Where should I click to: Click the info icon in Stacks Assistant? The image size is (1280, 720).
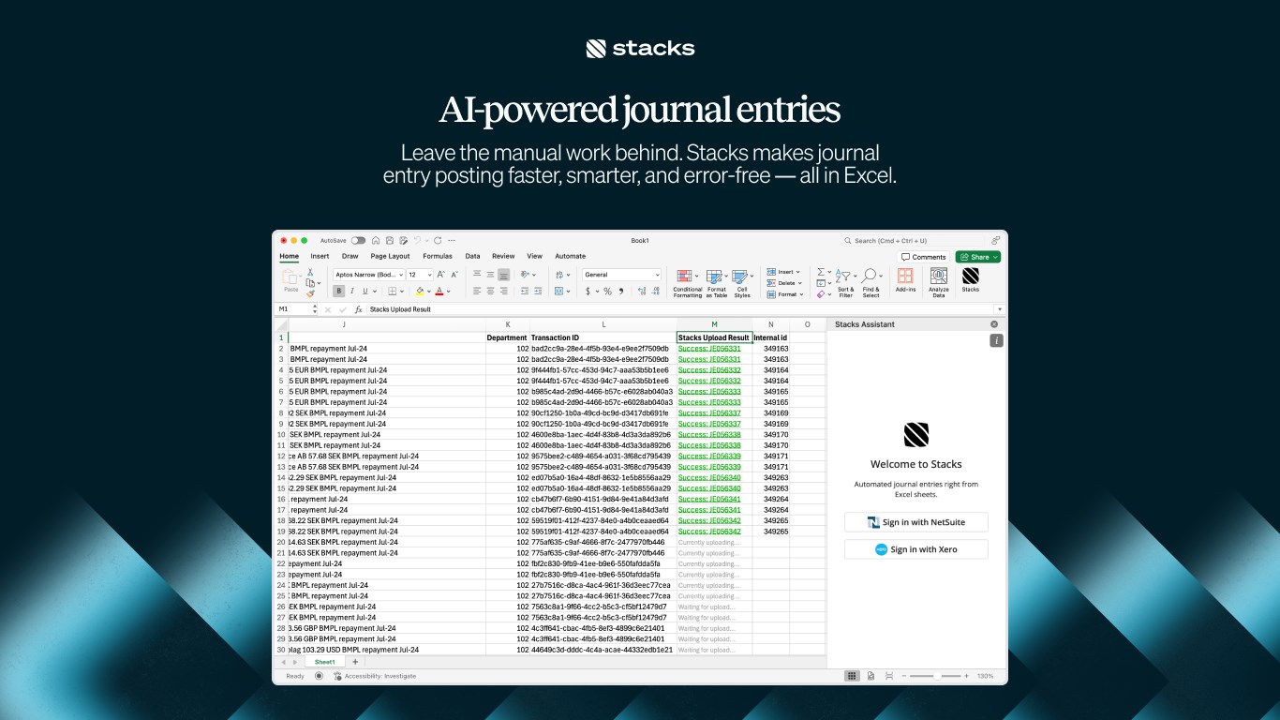996,340
